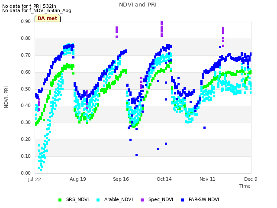Click the 'No data for f_NDVI_650in_Apg' message
This screenshot has height=208, width=277.
pyautogui.click(x=37, y=10)
